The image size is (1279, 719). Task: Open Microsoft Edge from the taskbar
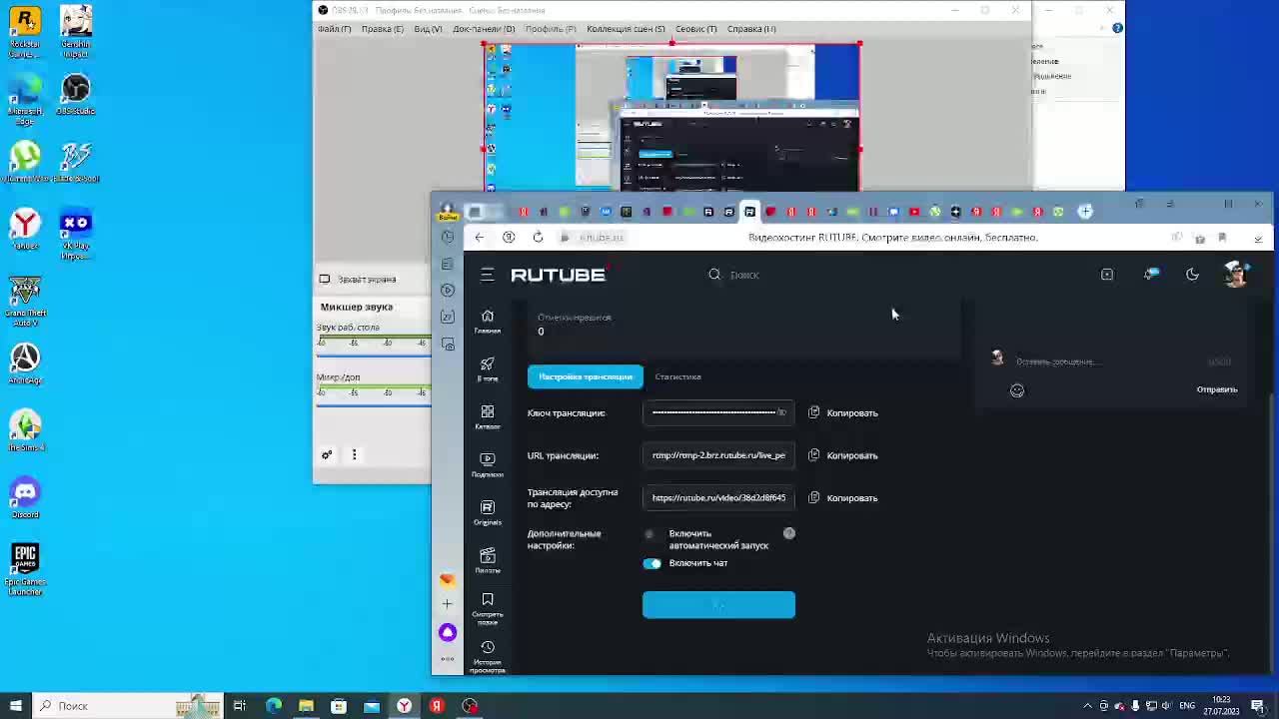click(273, 706)
